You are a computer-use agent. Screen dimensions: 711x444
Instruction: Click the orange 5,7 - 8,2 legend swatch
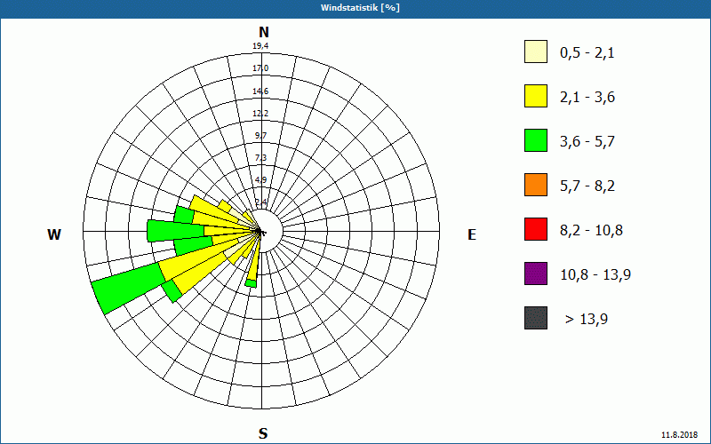click(x=536, y=185)
